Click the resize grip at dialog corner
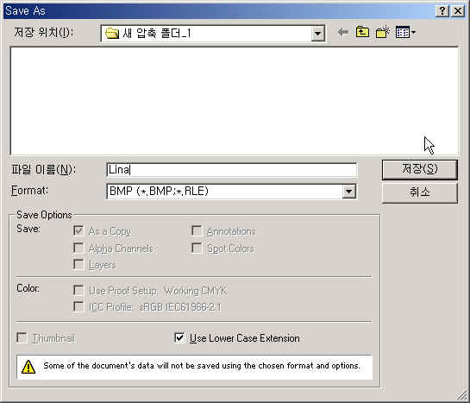The width and height of the screenshot is (470, 403). click(462, 396)
